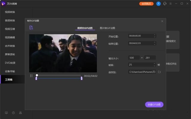Click the output height field 281
This screenshot has height=119, width=191.
tap(150, 58)
